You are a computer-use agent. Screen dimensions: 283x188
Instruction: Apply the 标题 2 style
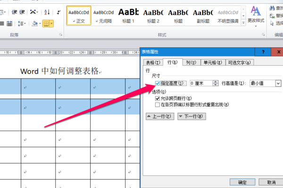[153, 16]
